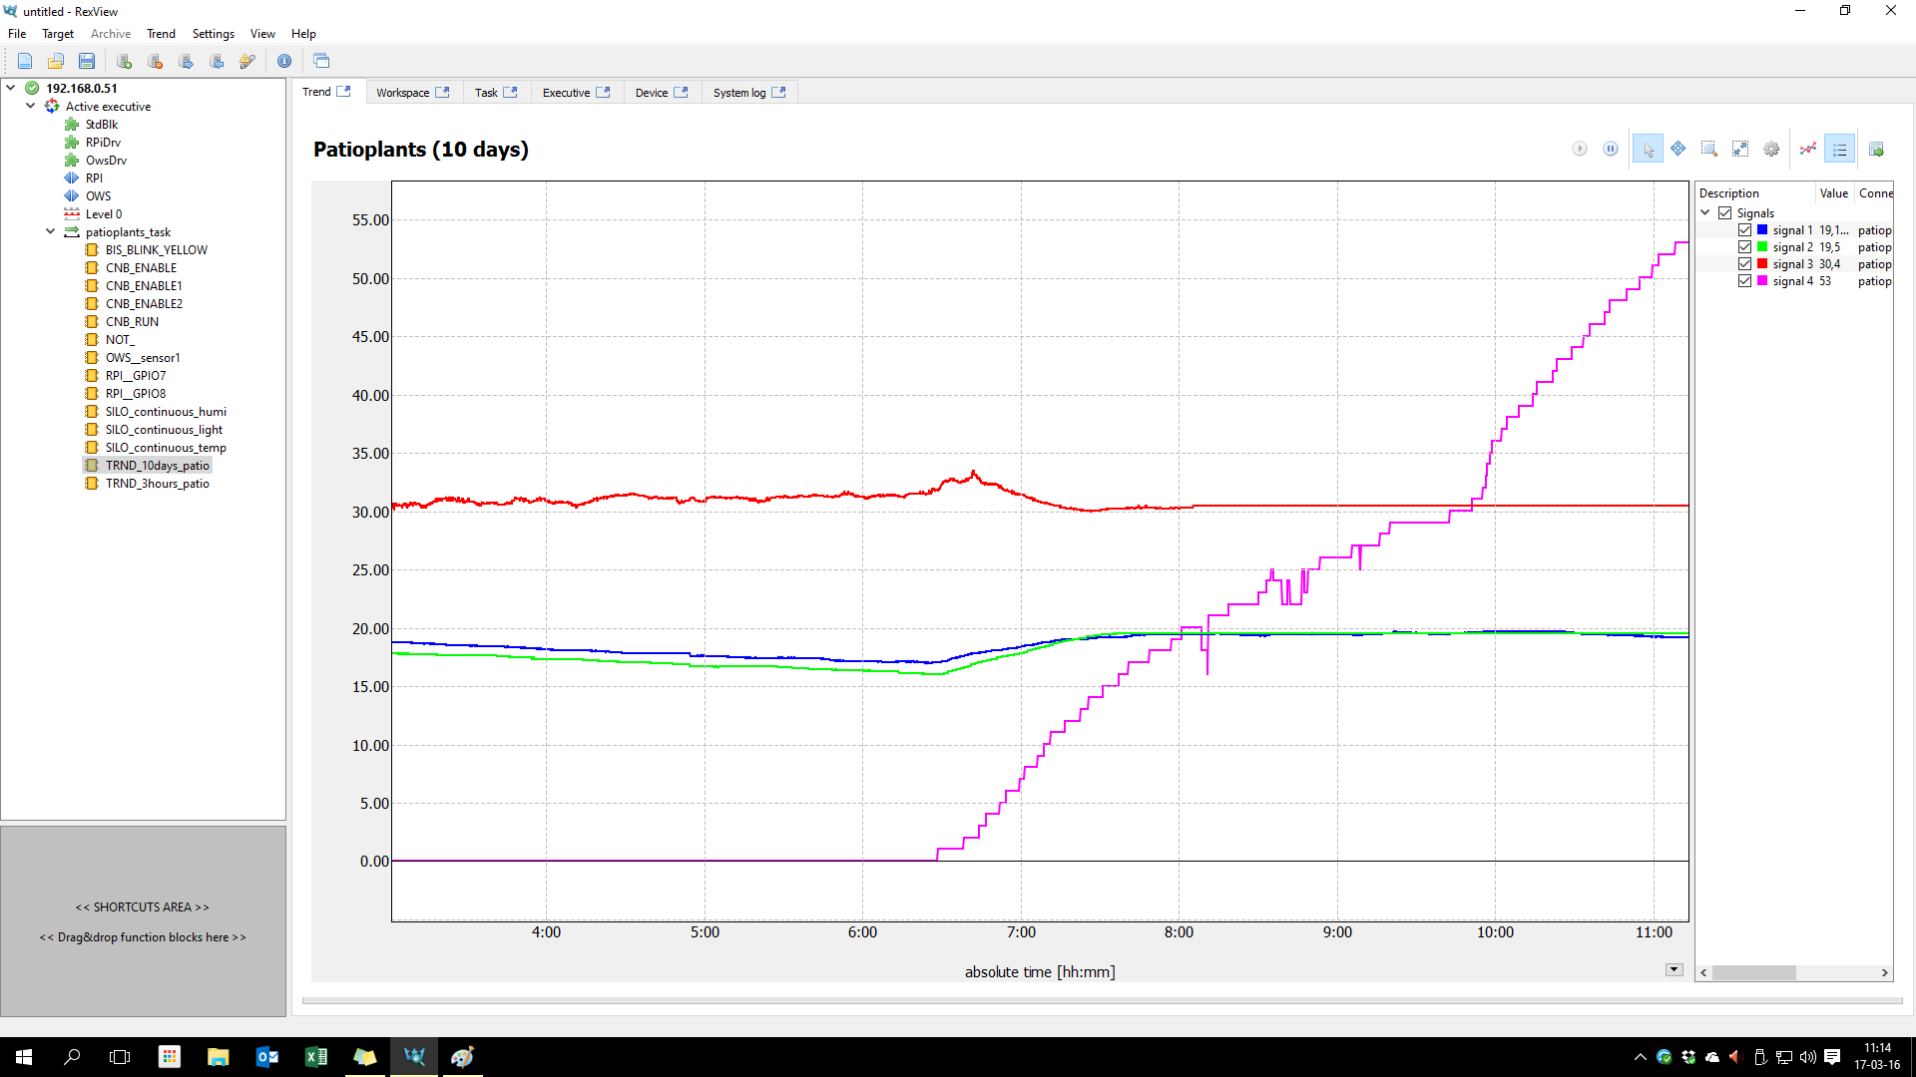Click the export trend data icon

(x=1876, y=149)
